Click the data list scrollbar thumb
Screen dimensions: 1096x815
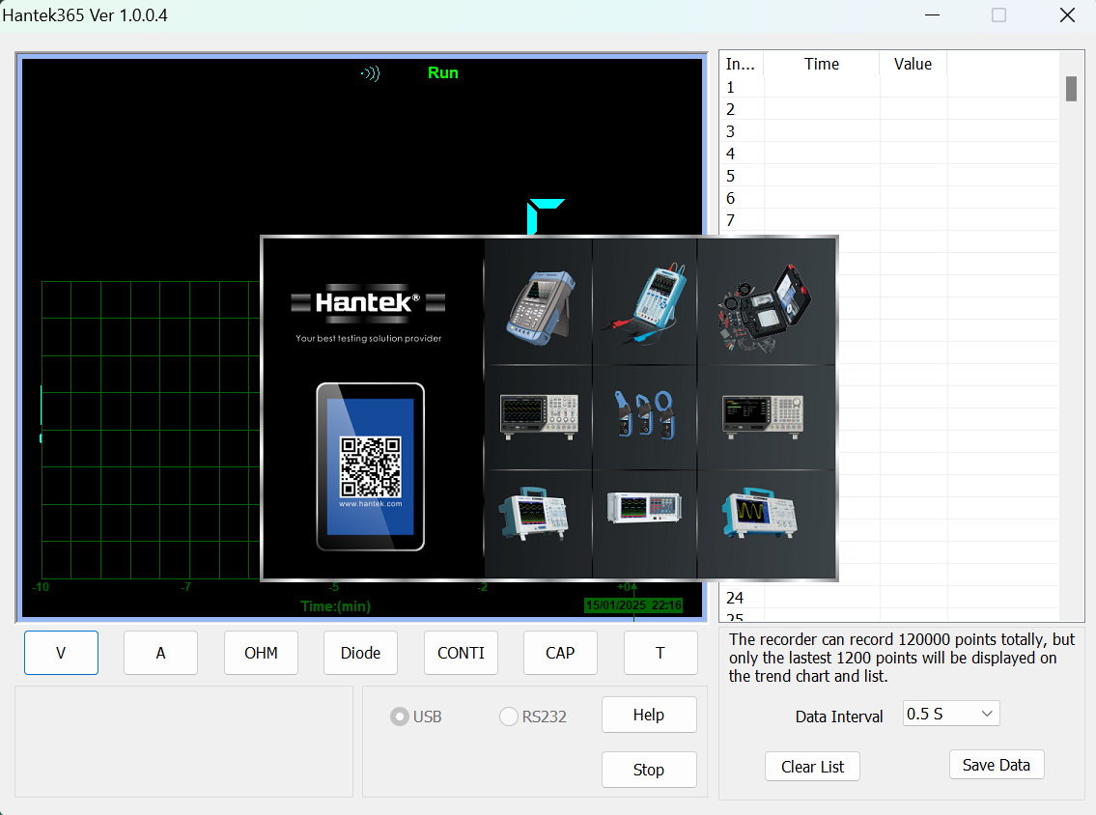tap(1071, 89)
